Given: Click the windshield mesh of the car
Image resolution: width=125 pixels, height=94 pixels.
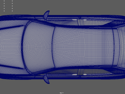Looking at the screenshot, I should tap(38, 47).
